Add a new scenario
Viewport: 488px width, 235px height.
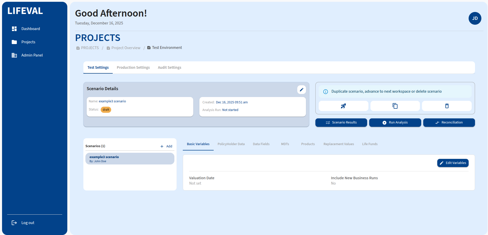(x=166, y=146)
